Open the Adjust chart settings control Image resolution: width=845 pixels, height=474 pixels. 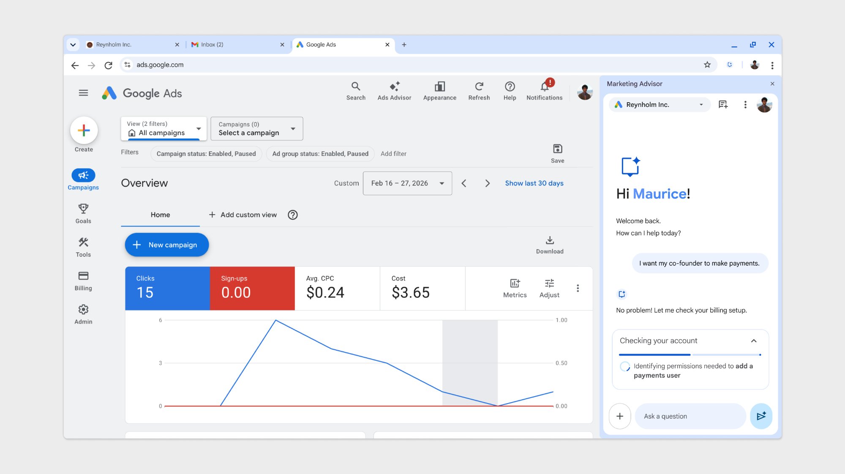click(549, 288)
